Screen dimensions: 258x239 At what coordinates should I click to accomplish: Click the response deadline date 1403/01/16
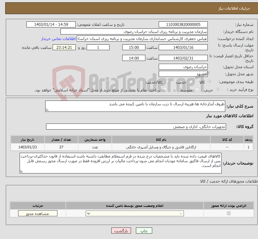(183, 47)
